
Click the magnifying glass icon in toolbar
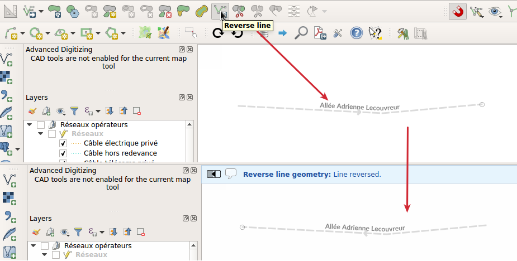(x=301, y=33)
